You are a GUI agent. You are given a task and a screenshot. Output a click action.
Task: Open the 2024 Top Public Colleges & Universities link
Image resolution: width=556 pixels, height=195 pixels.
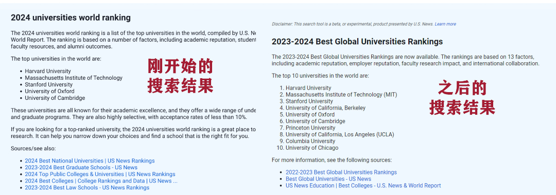(100, 174)
